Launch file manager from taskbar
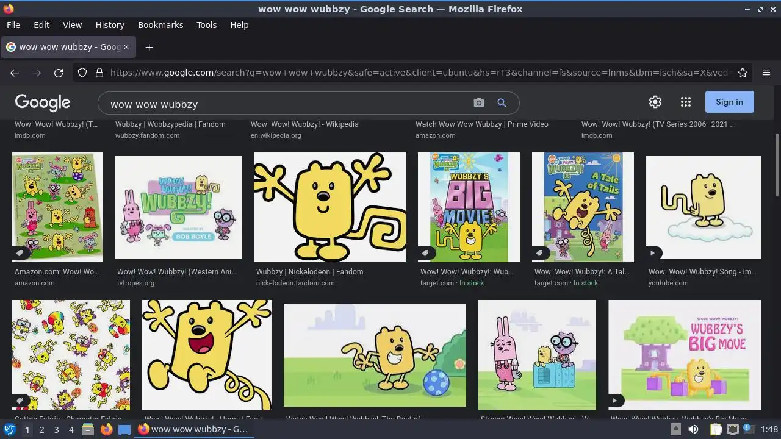The height and width of the screenshot is (439, 781). tap(88, 429)
